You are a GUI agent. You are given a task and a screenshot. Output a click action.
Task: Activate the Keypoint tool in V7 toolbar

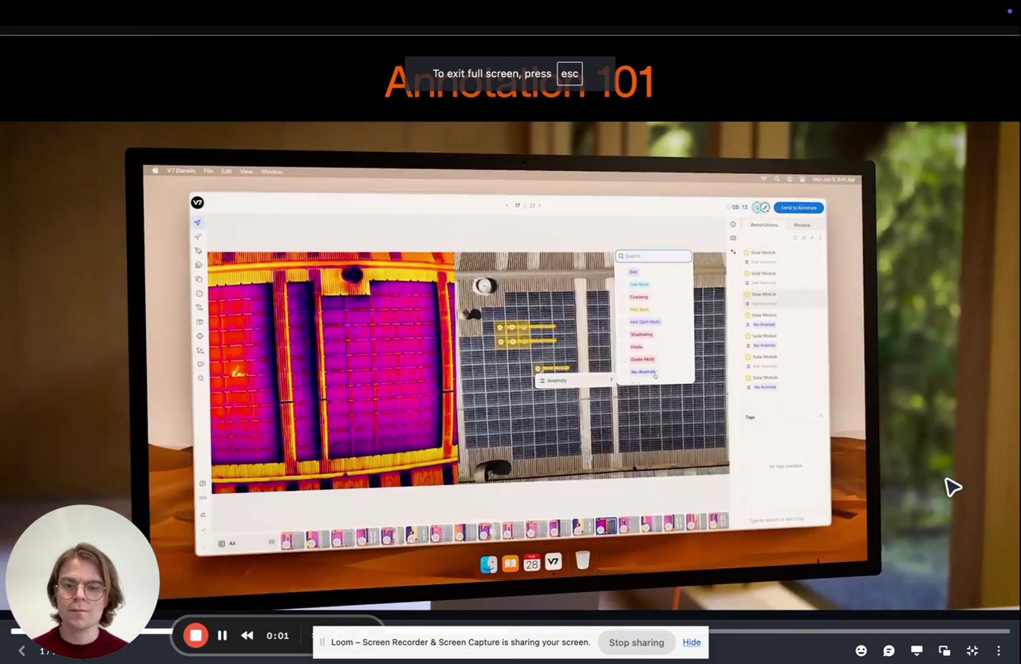pos(200,336)
